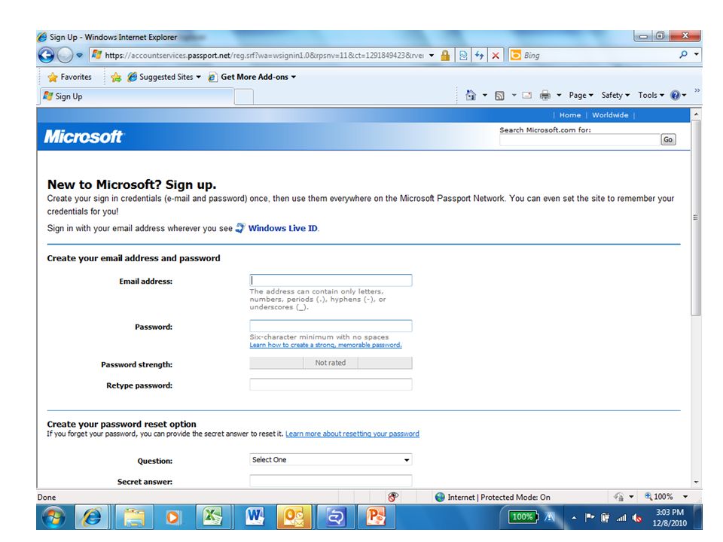Click the Home page icon in command bar

click(x=471, y=96)
